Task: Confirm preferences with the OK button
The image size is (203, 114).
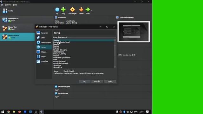Action: point(84,81)
